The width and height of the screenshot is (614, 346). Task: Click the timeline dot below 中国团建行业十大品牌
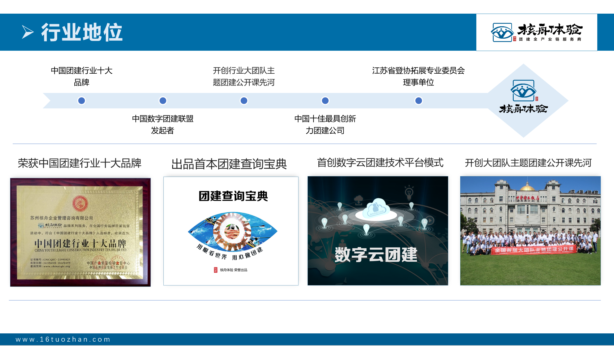pyautogui.click(x=82, y=101)
